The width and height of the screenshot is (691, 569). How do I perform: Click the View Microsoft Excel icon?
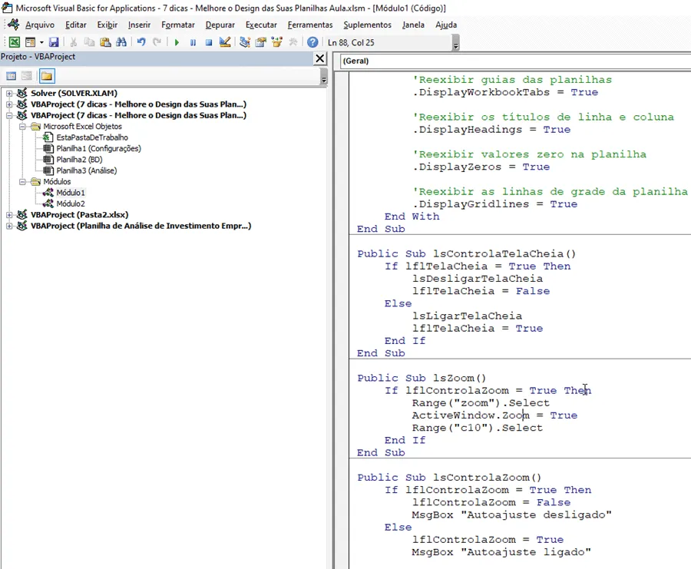pyautogui.click(x=14, y=42)
